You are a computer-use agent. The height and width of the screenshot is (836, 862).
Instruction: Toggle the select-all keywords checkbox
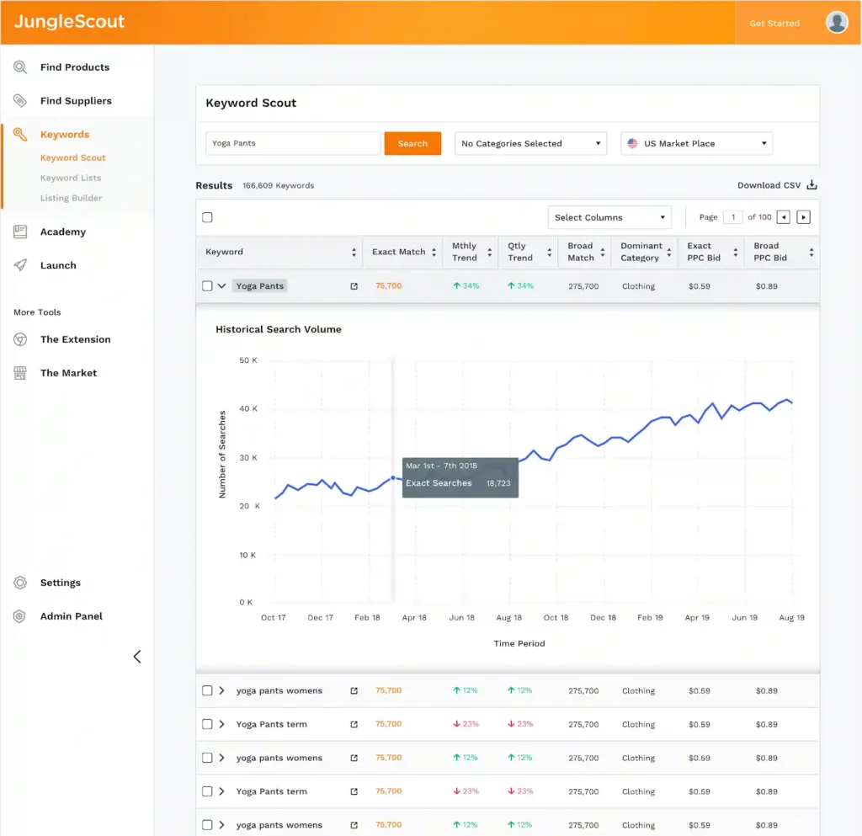[207, 217]
